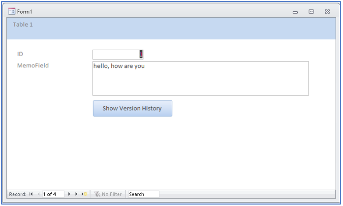Go to first record in navigation bar
The image size is (343, 206).
coord(31,194)
